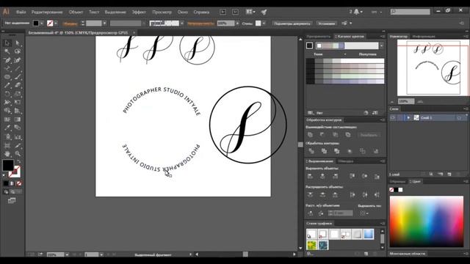
Task: Click the Minus Back pathfinder icon
Action: pyautogui.click(x=376, y=151)
